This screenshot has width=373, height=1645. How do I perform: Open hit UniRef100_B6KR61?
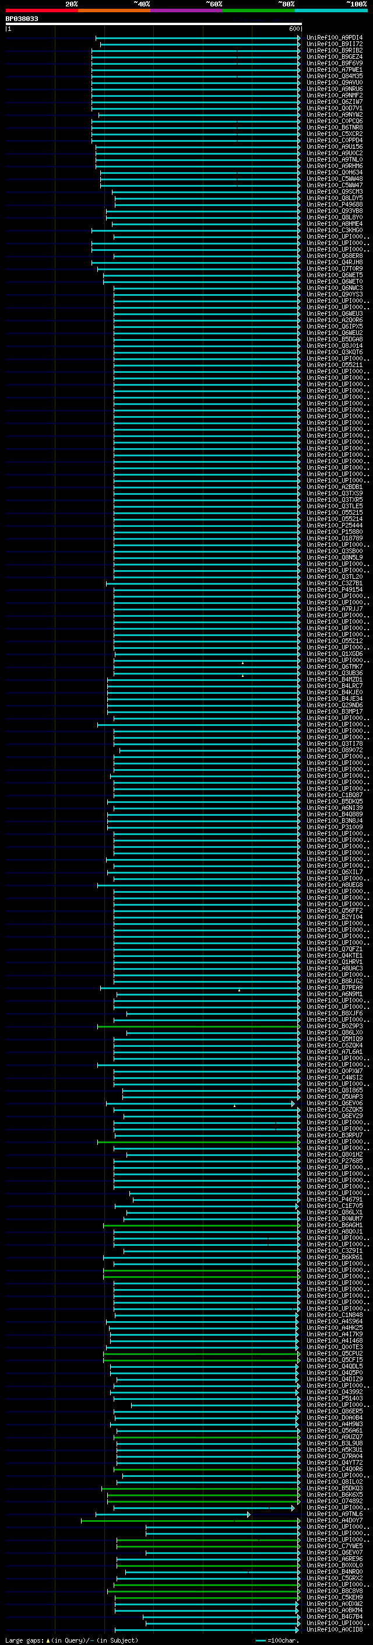(334, 1258)
